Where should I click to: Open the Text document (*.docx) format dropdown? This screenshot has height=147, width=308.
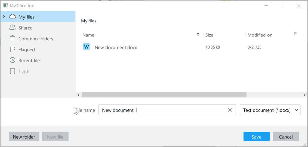coord(270,110)
